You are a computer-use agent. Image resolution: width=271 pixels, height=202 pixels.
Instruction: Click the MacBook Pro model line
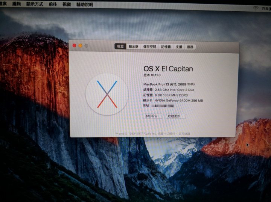pyautogui.click(x=169, y=84)
